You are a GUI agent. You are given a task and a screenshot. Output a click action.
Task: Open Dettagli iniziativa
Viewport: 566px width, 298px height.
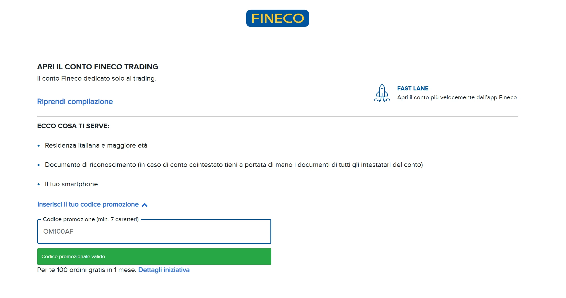click(x=164, y=270)
